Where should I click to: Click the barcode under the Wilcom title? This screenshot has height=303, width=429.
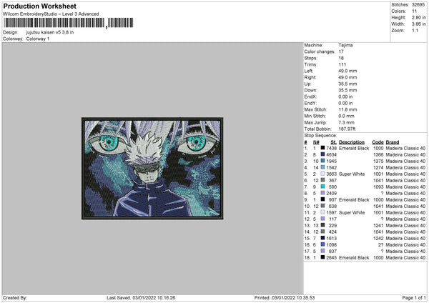pos(69,23)
